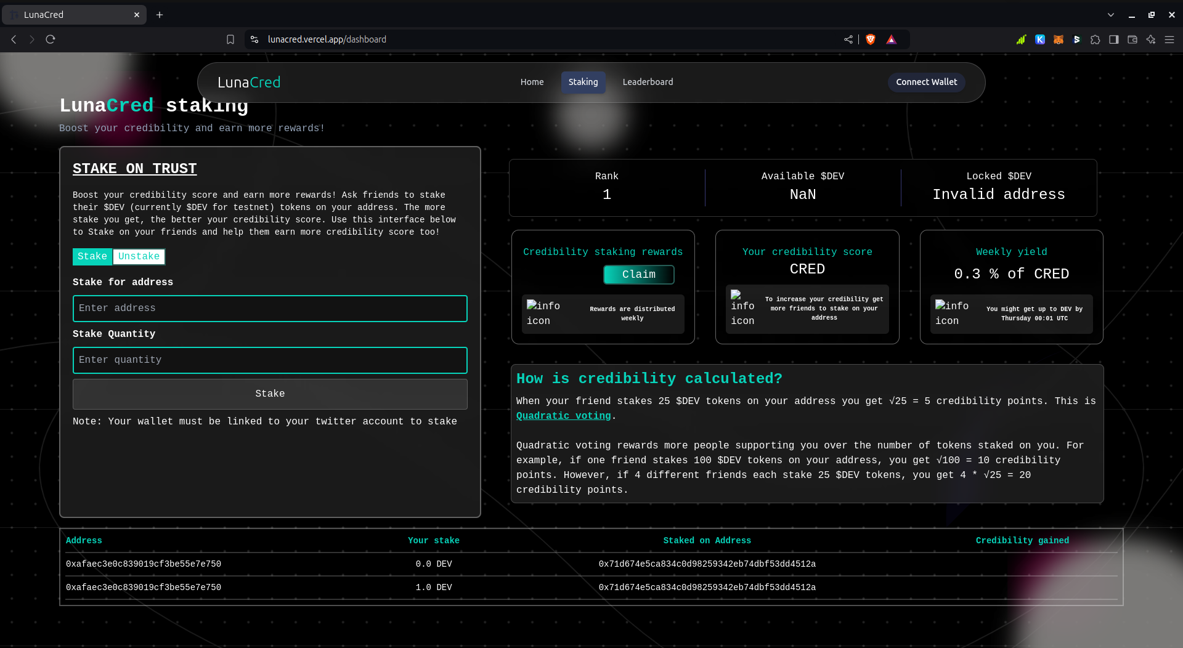Toggle the browser sidebar panel icon

click(1114, 39)
